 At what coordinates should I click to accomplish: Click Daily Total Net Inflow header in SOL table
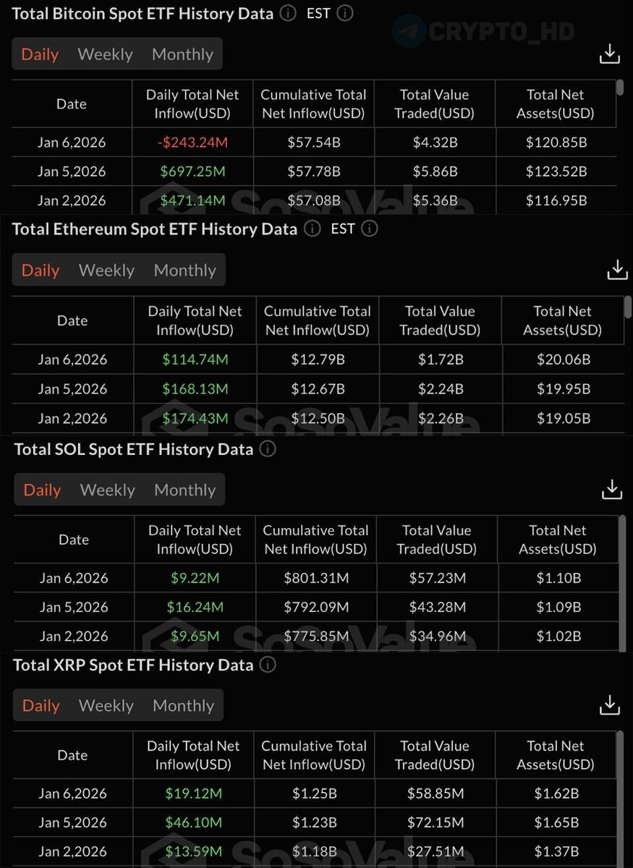(x=195, y=540)
